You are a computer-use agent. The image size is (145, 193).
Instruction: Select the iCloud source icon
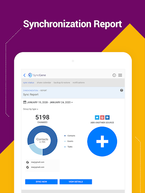(x=97, y=118)
